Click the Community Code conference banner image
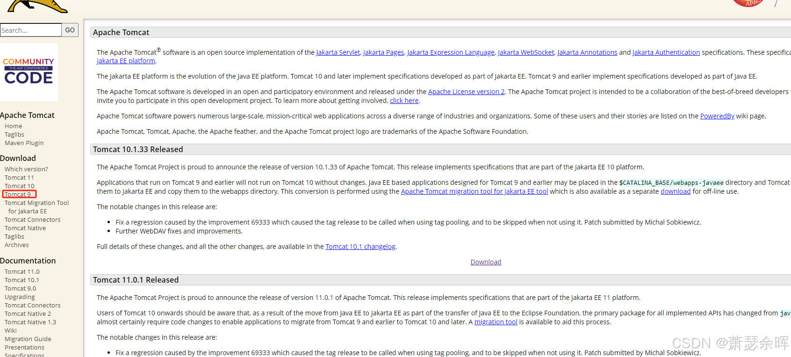The image size is (791, 357). point(29,72)
